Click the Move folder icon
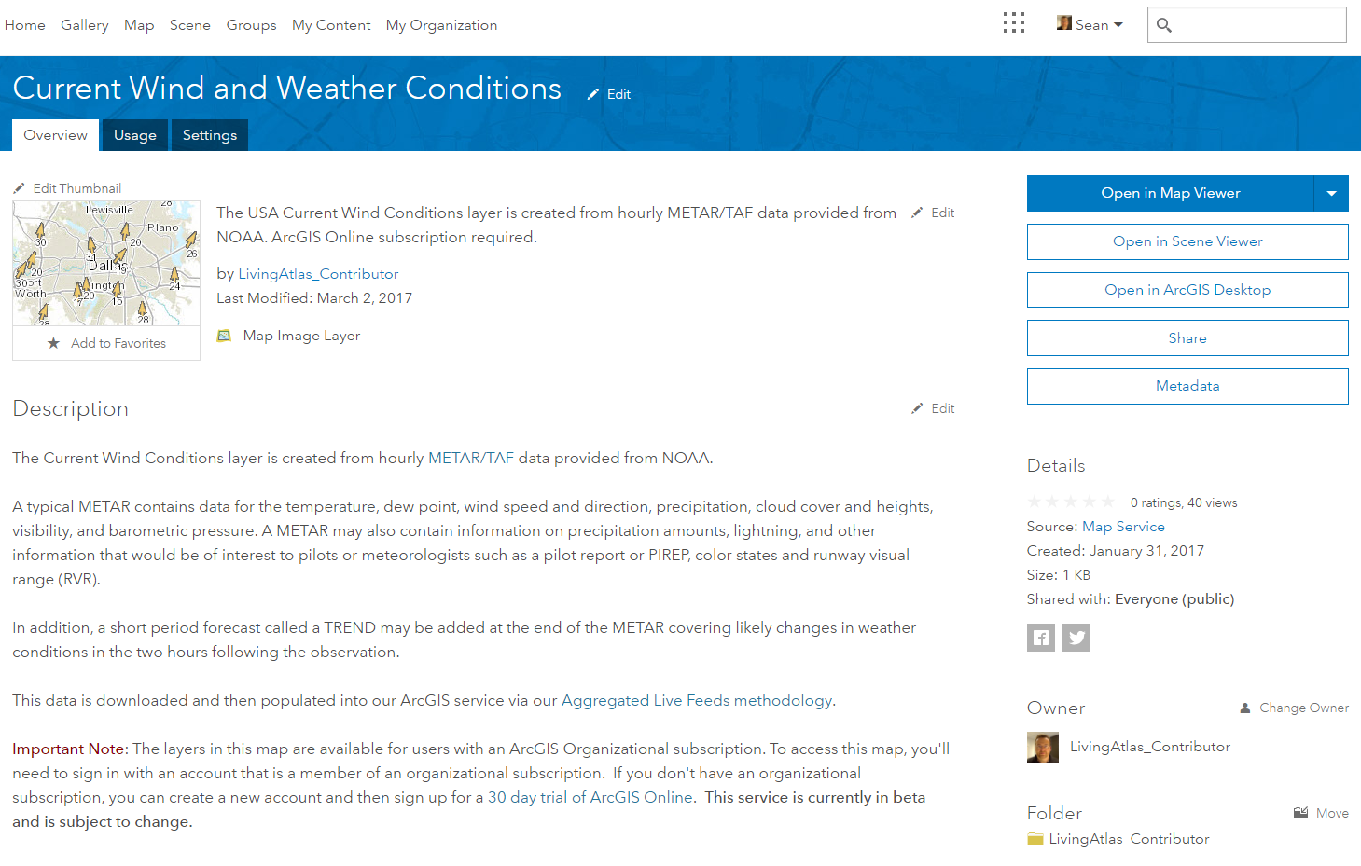This screenshot has height=866, width=1361. point(1300,812)
